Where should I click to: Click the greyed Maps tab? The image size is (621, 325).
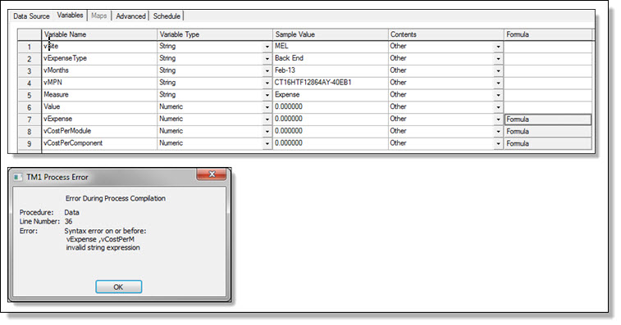(99, 16)
